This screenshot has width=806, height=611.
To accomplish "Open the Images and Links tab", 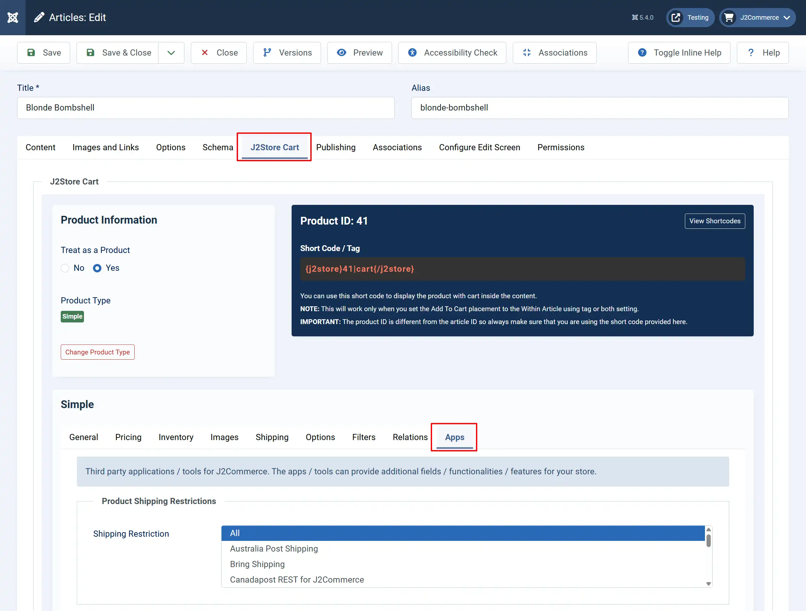I will pos(106,147).
